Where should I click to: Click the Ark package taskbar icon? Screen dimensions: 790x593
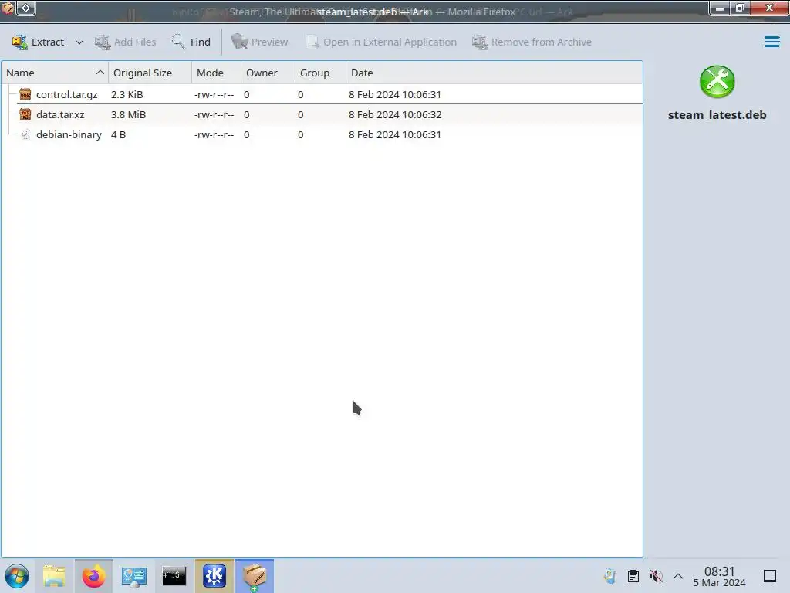(x=255, y=576)
